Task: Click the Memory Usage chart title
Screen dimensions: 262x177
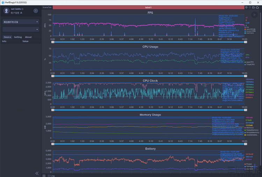Action: 150,115
